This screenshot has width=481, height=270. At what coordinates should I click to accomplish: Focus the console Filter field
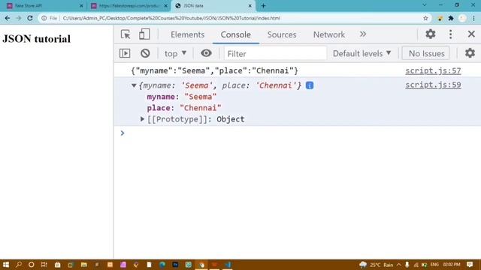[x=275, y=53]
